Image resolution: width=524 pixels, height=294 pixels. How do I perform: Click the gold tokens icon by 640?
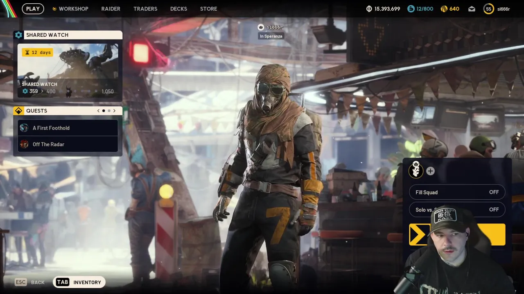444,9
